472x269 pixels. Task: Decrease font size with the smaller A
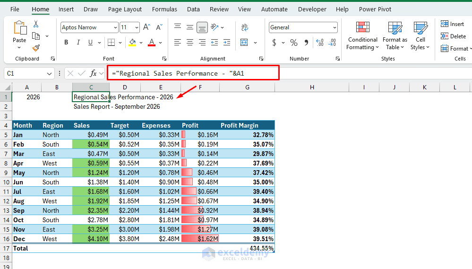pyautogui.click(x=159, y=27)
